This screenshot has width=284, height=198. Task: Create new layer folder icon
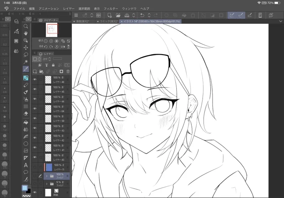pos(41,71)
